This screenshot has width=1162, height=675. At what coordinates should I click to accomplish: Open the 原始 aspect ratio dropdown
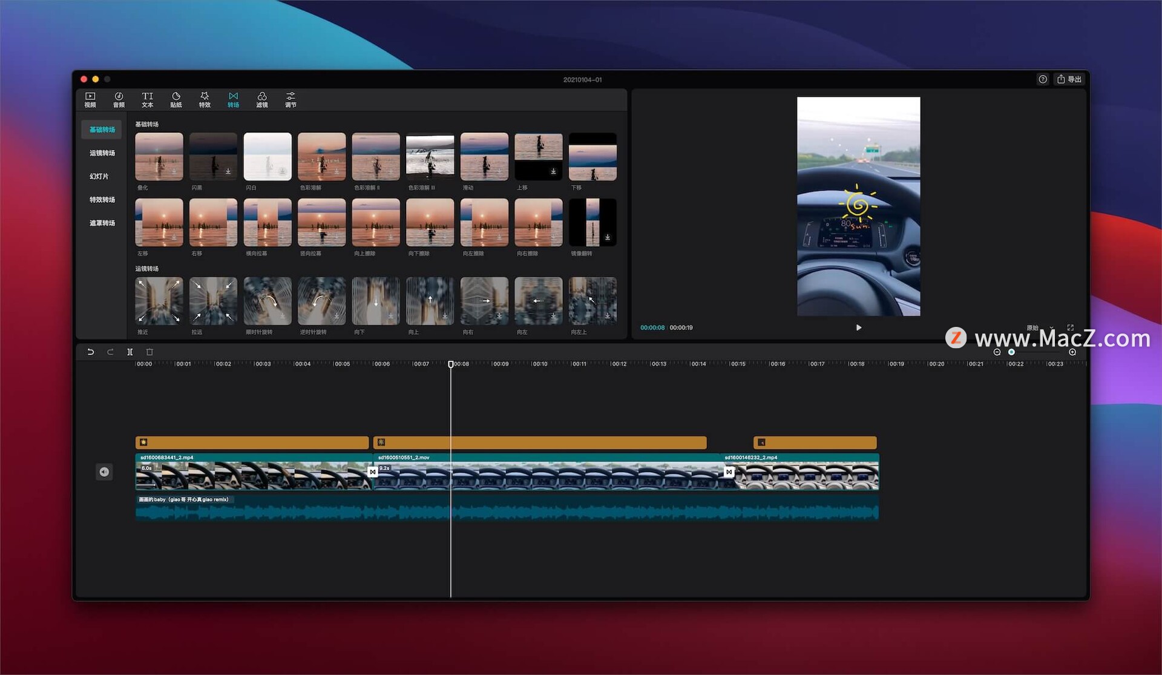click(x=1040, y=328)
